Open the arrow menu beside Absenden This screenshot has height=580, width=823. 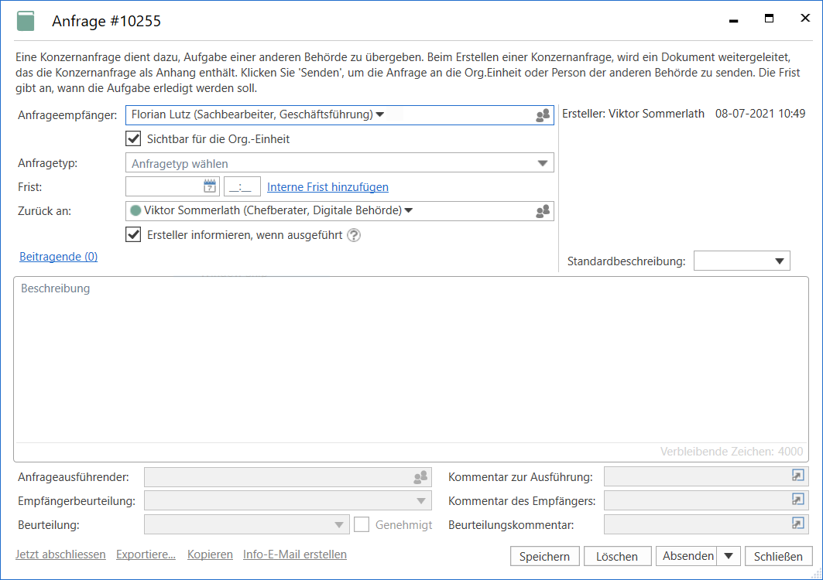click(x=729, y=556)
